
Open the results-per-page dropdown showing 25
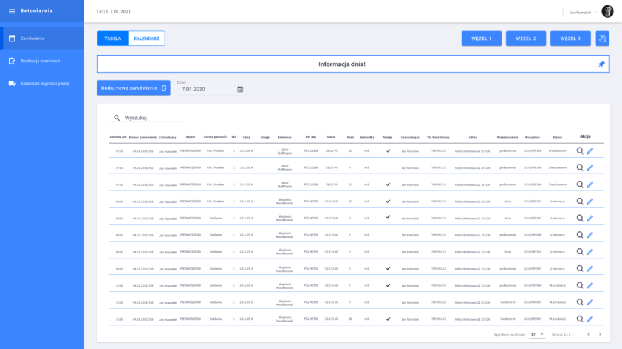537,334
